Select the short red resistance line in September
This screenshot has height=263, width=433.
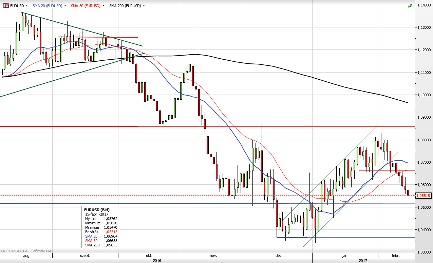pos(98,37)
